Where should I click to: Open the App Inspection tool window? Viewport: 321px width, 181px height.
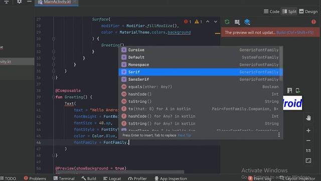pos(171,178)
